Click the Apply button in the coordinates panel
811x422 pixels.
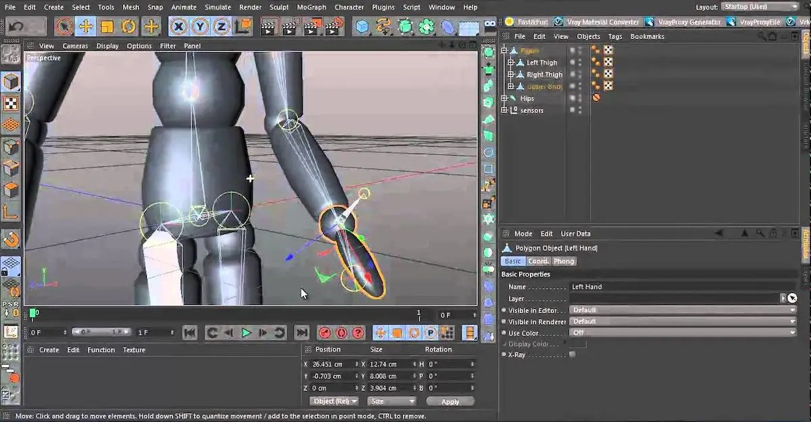click(x=450, y=401)
